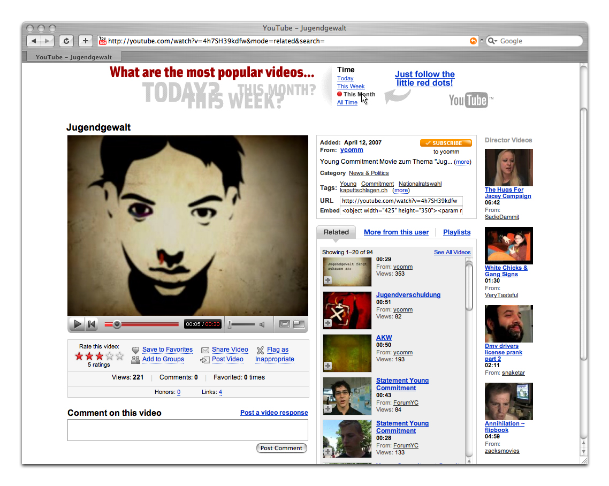Click the heart icon next to Save to Favorites
This screenshot has height=486, width=609.
coord(135,350)
